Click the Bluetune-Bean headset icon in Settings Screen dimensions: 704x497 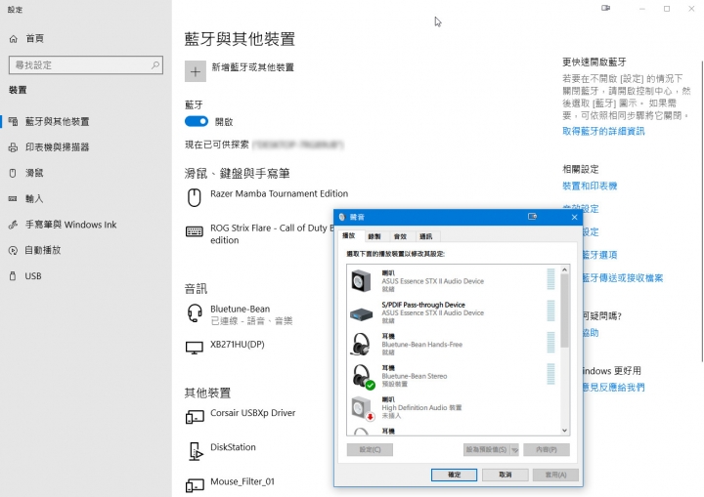195,313
